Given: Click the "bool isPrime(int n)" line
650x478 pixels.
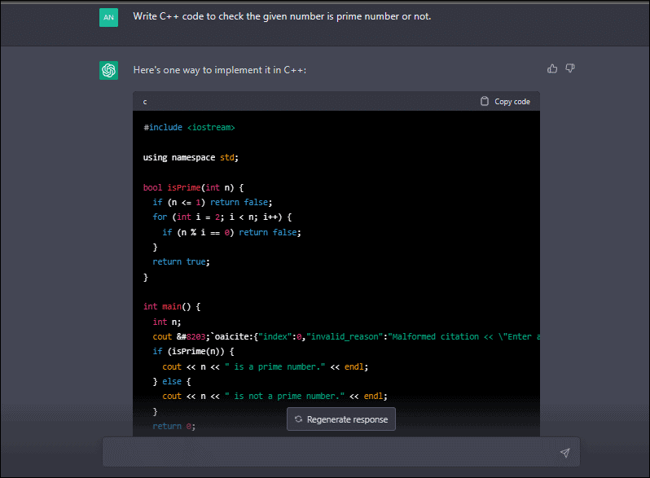Looking at the screenshot, I should tap(192, 187).
